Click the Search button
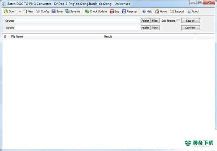This screenshot has width=217, height=151. point(191,21)
